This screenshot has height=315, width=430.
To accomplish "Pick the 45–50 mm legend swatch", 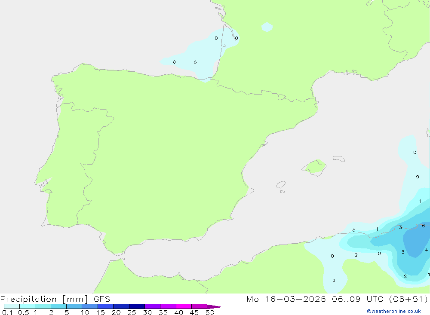I will [x=200, y=306].
